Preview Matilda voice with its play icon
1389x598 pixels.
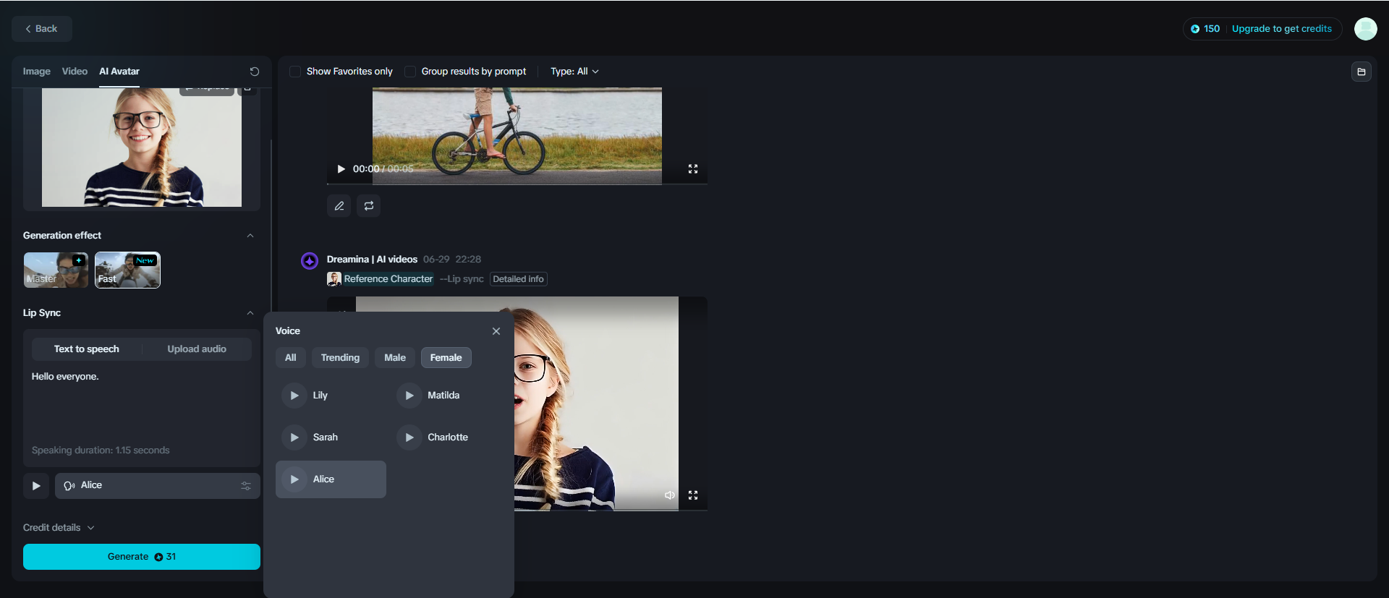click(409, 396)
